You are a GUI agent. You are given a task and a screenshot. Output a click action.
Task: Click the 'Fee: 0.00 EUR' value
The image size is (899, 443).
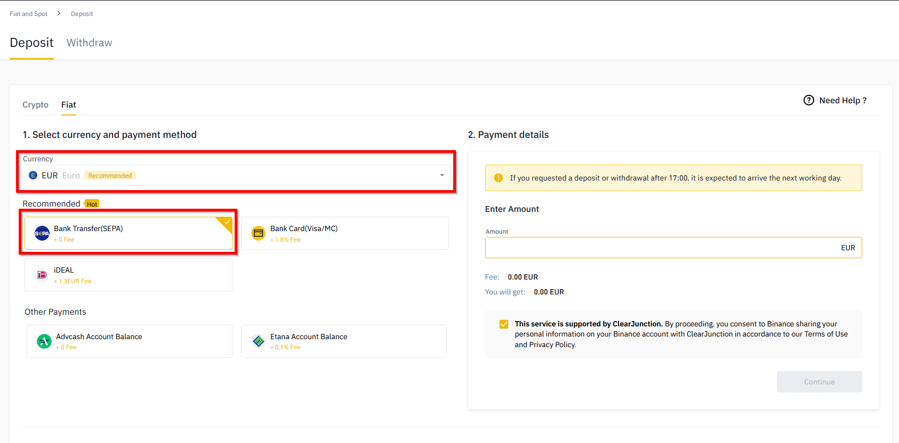point(523,277)
